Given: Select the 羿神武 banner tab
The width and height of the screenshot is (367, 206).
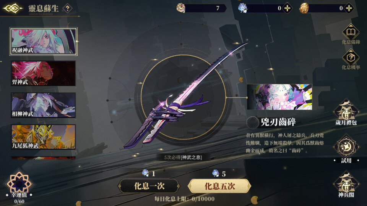Looking at the screenshot, I should click(x=43, y=73).
